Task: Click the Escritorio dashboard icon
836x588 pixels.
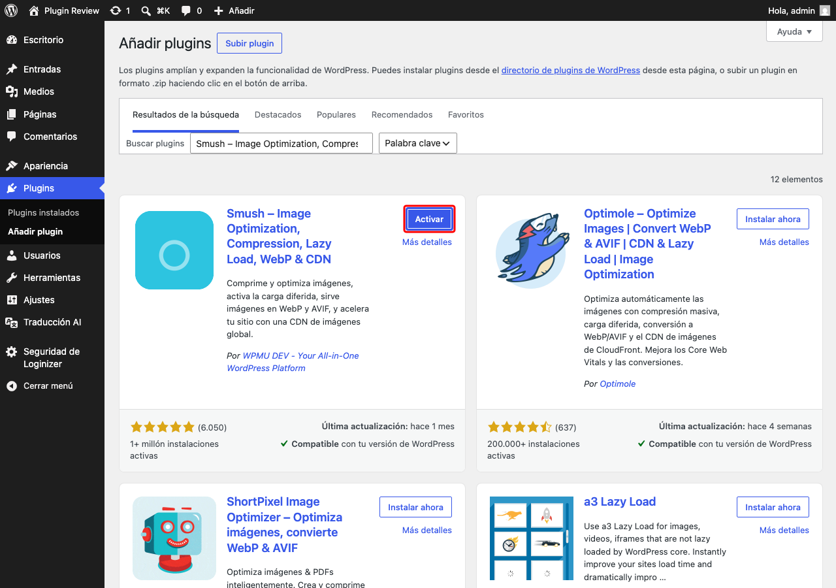Action: [x=12, y=40]
